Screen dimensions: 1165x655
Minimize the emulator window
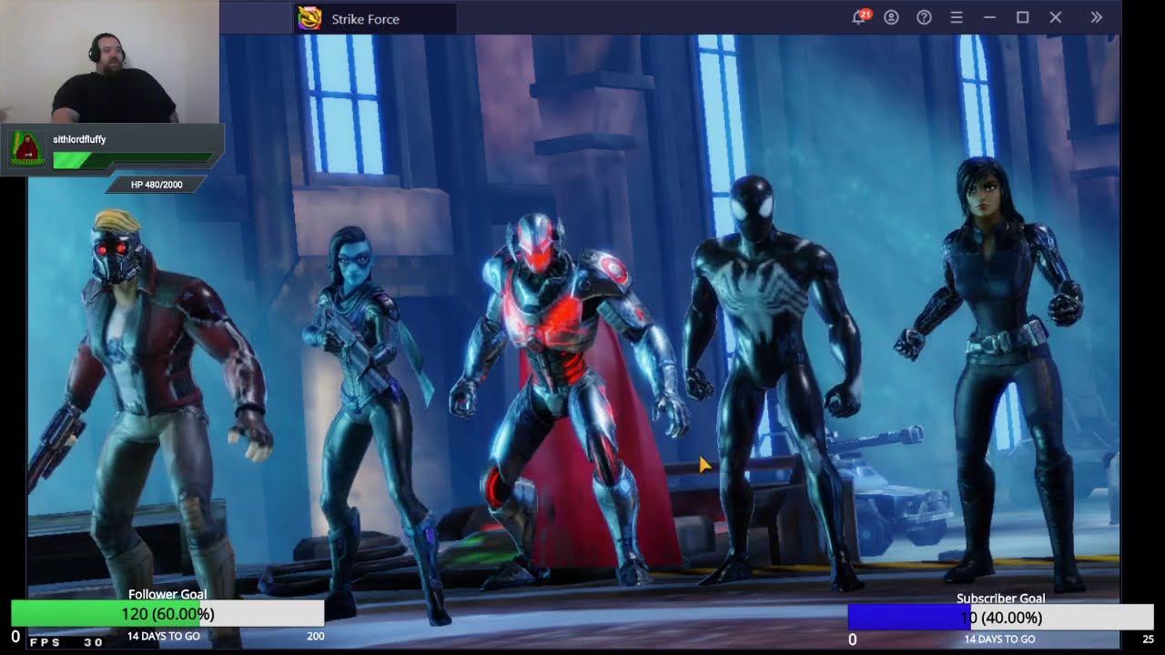[x=989, y=17]
